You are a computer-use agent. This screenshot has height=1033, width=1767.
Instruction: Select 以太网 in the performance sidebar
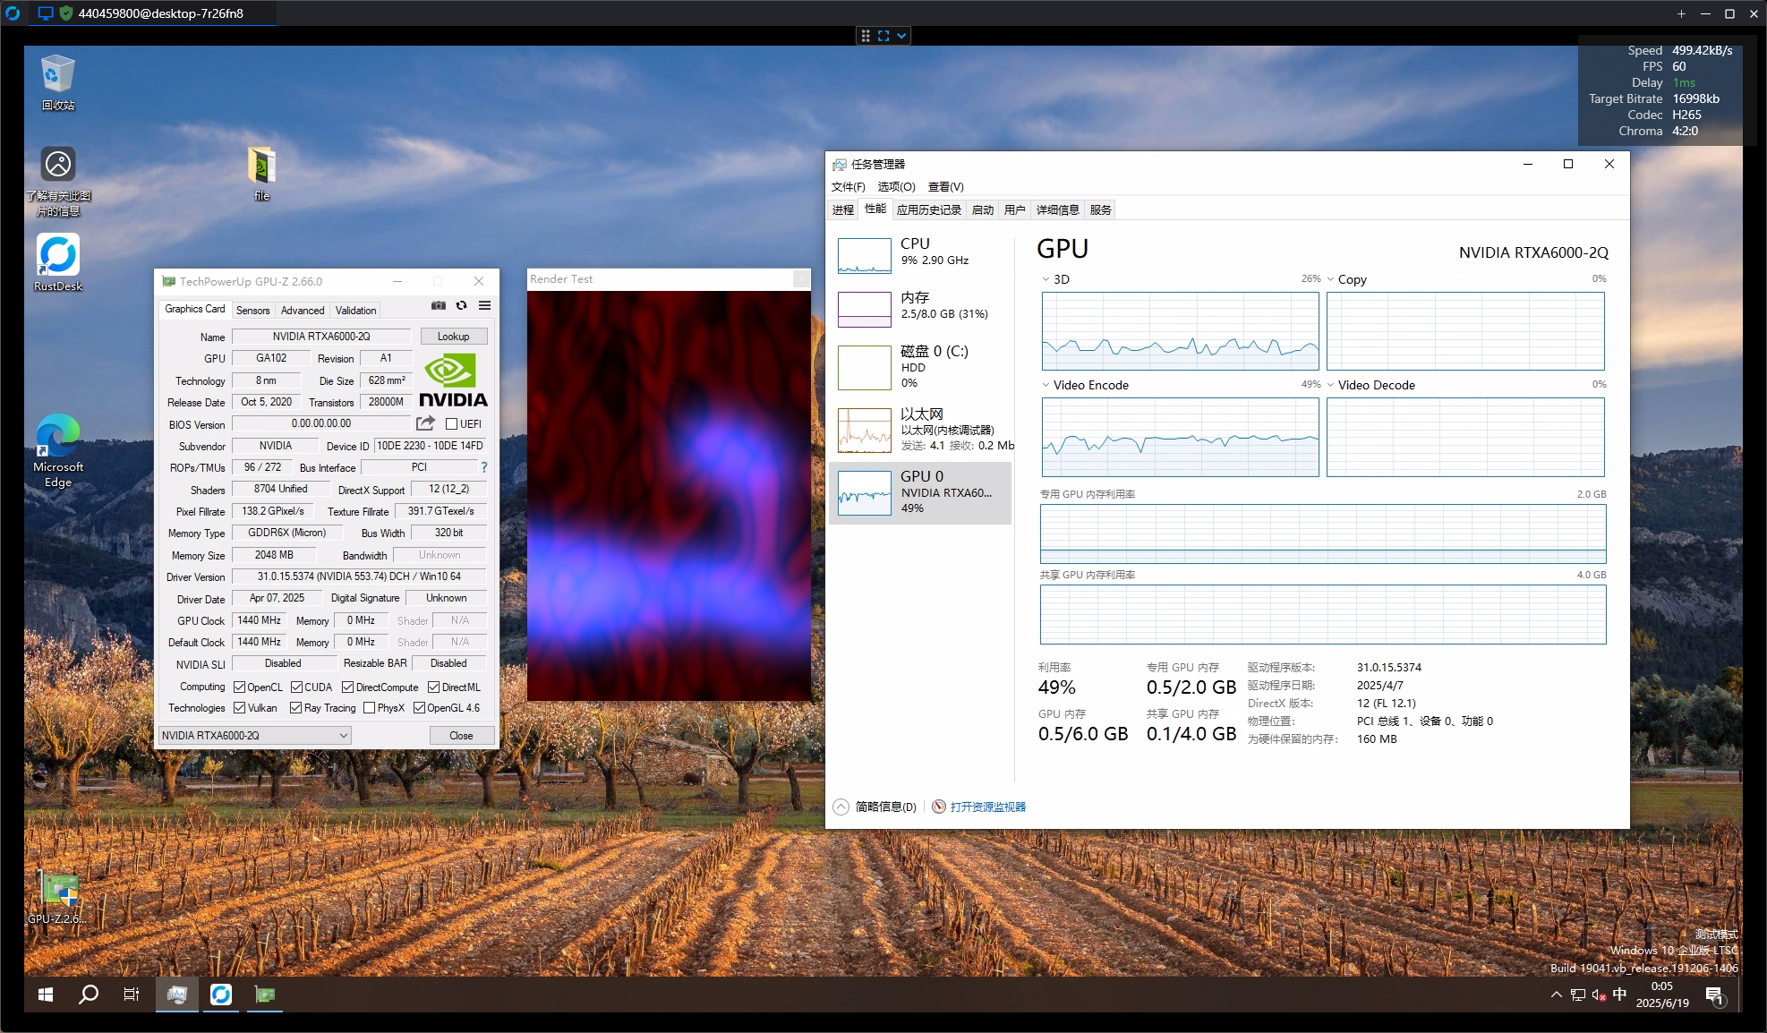pos(921,430)
